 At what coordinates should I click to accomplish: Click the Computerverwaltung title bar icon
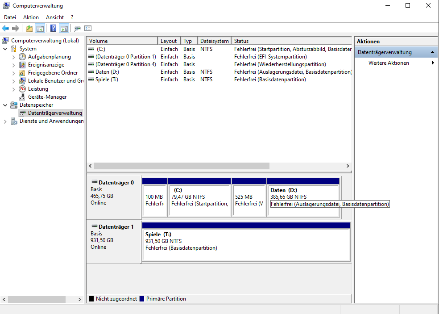(x=6, y=6)
